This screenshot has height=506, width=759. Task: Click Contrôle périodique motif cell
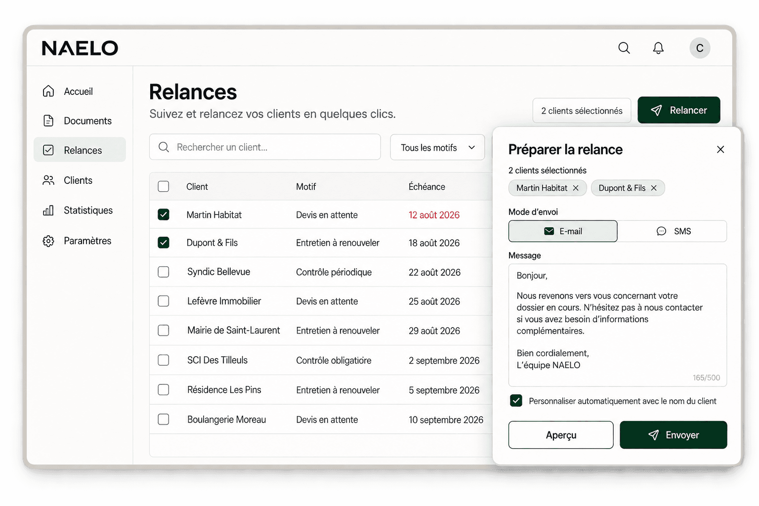pyautogui.click(x=334, y=272)
